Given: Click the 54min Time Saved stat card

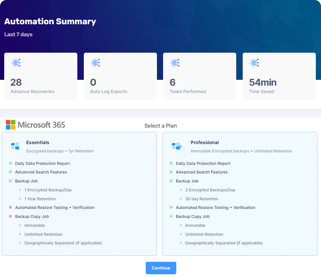Looking at the screenshot, I should click(279, 76).
